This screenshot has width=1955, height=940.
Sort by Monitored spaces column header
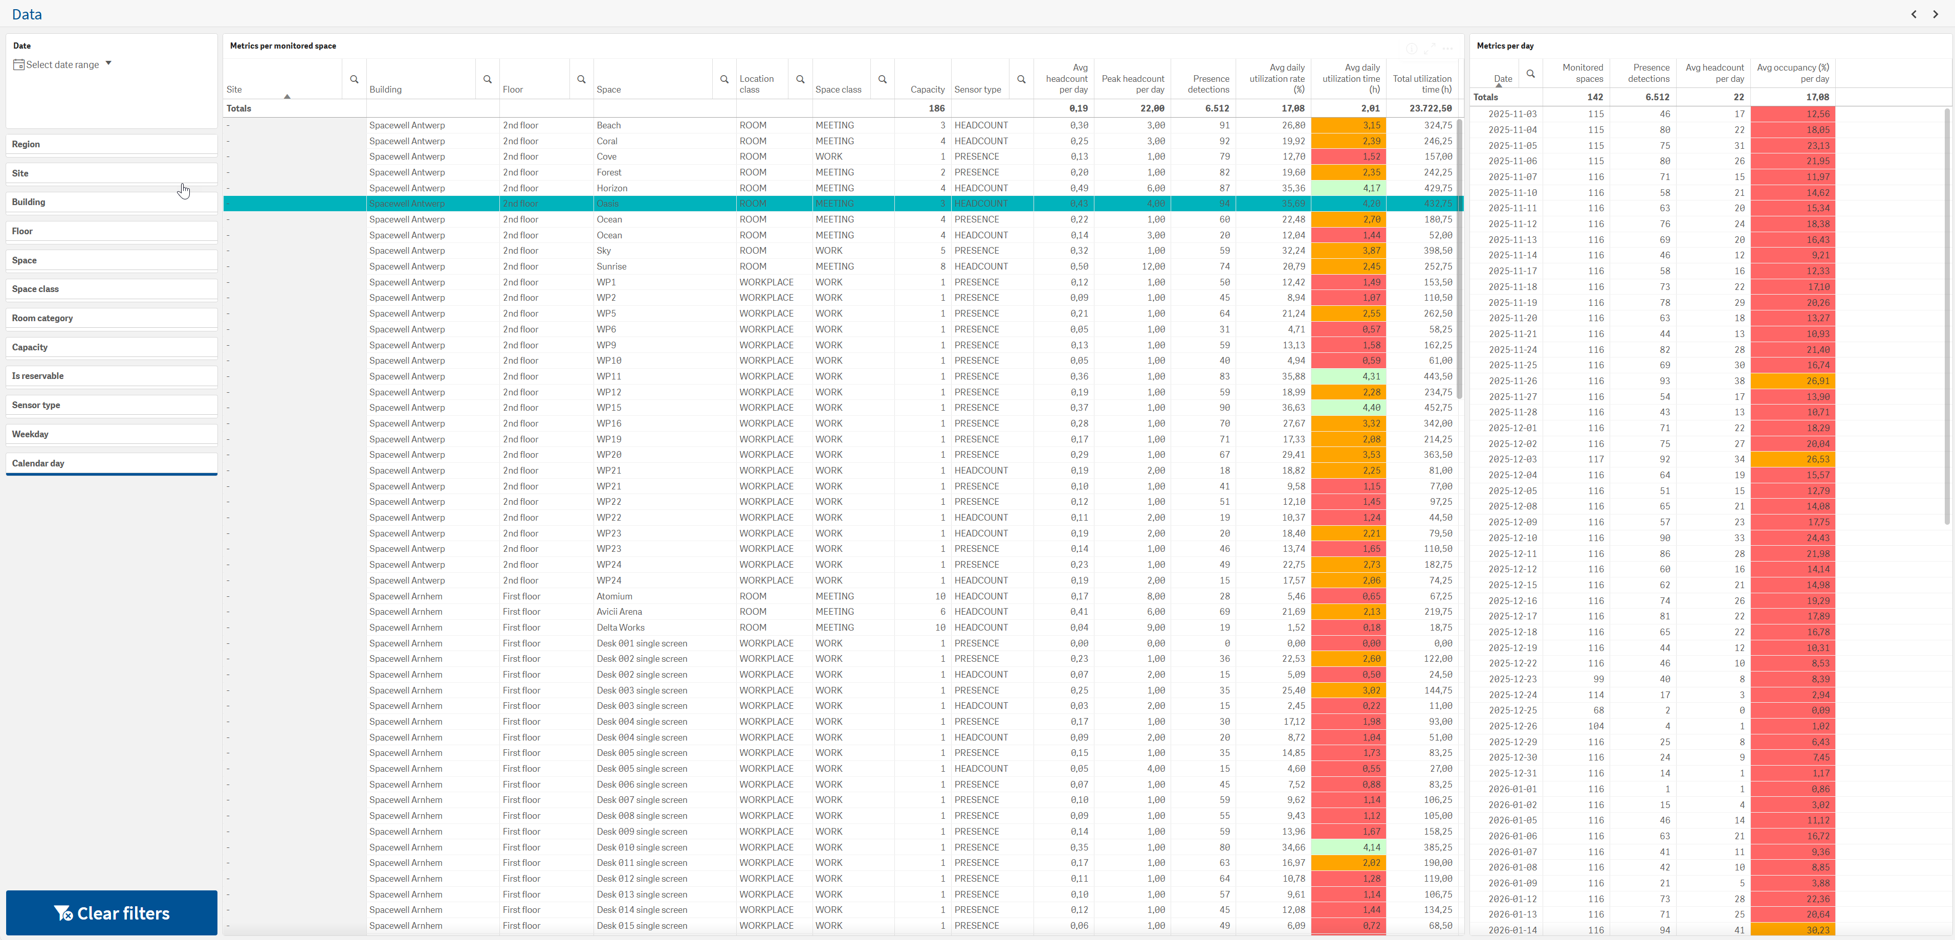tap(1583, 73)
